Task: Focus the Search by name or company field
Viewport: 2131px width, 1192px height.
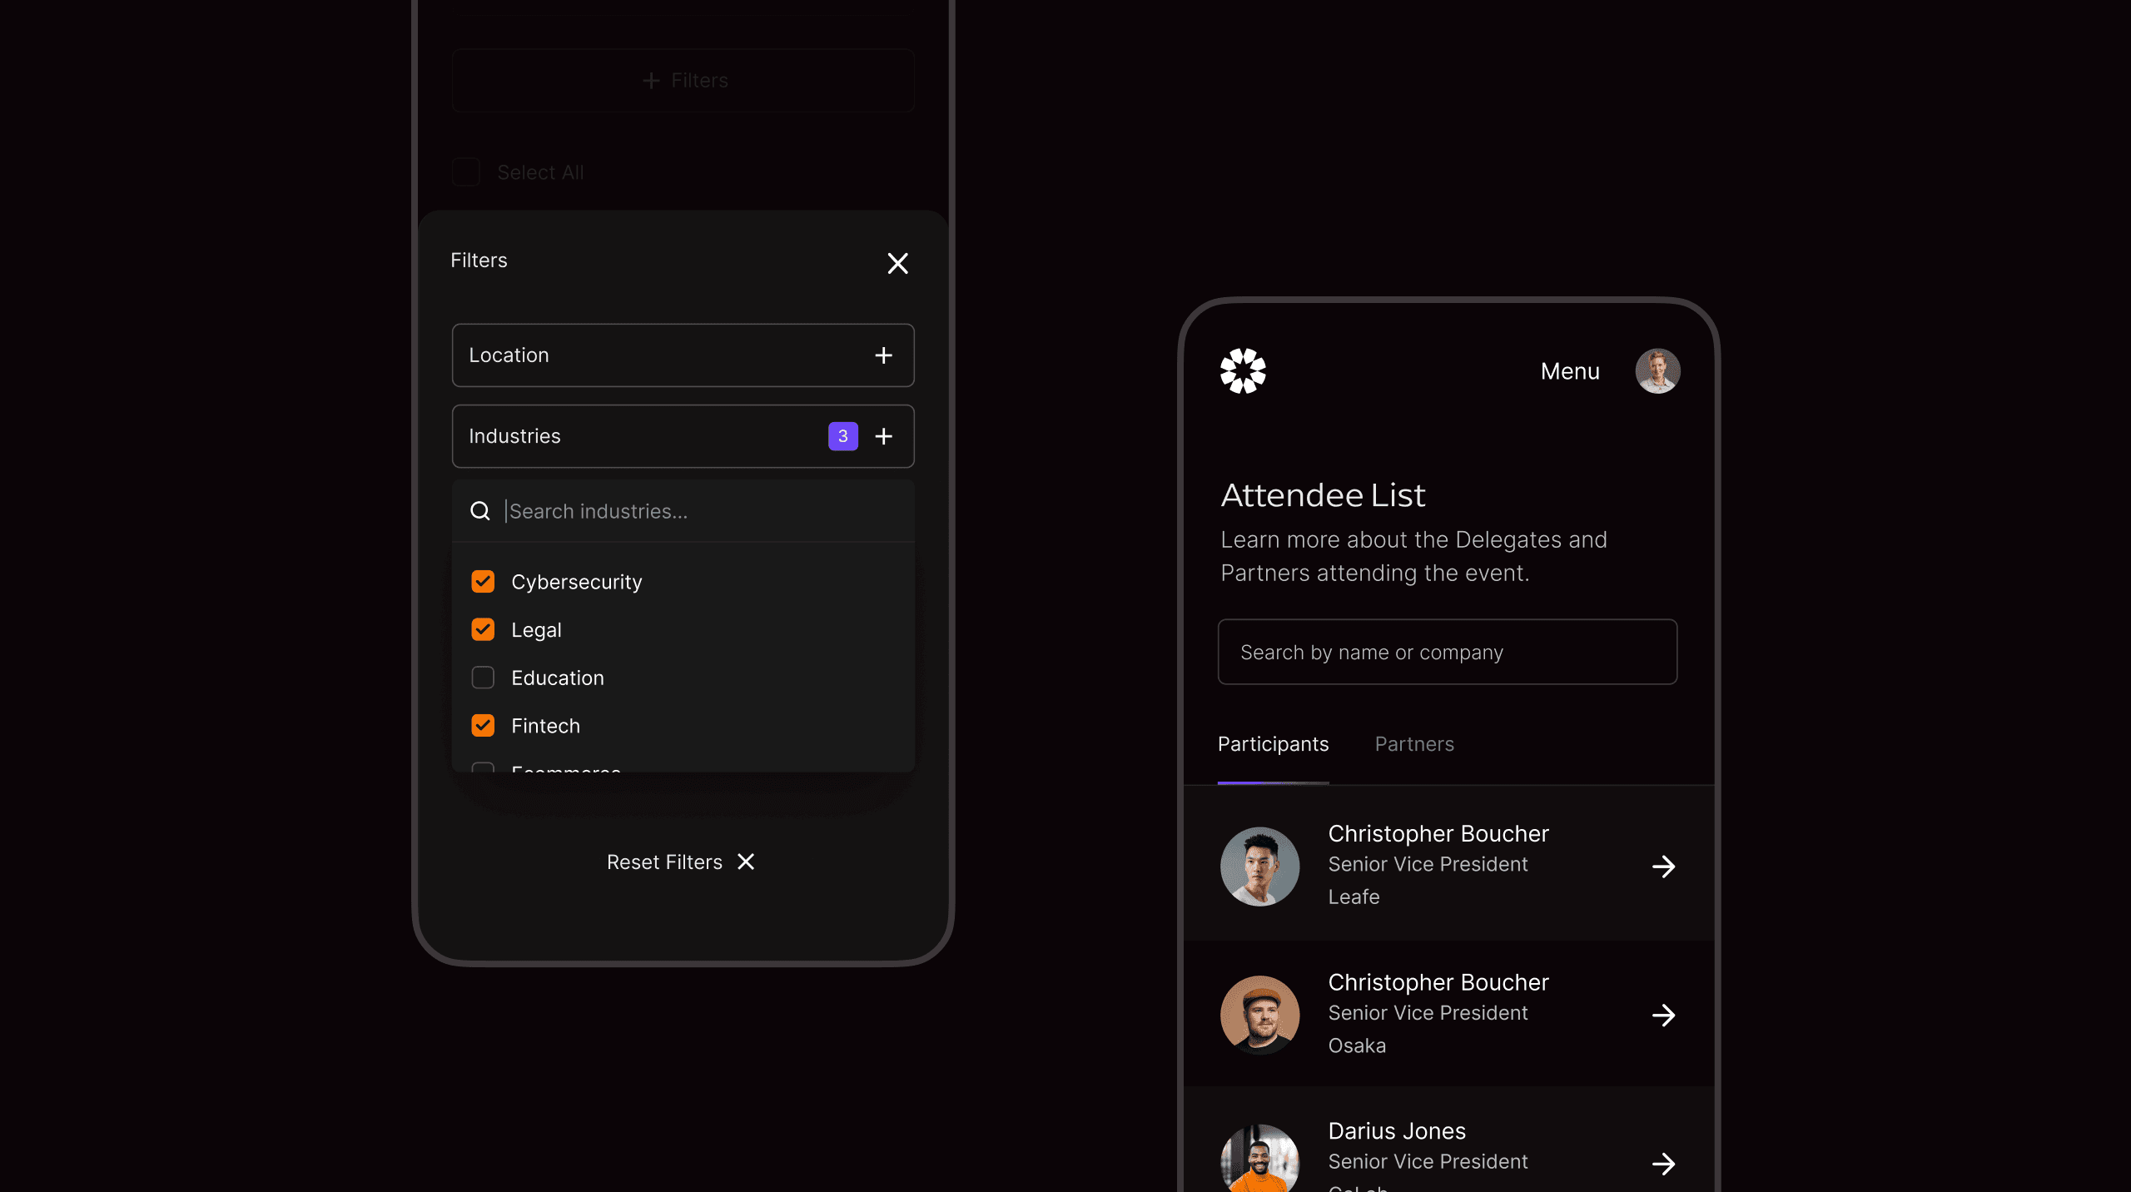Action: 1447,652
